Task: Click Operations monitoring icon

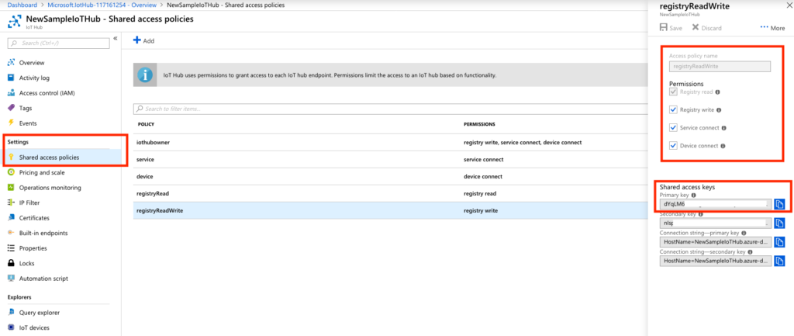Action: (x=11, y=188)
